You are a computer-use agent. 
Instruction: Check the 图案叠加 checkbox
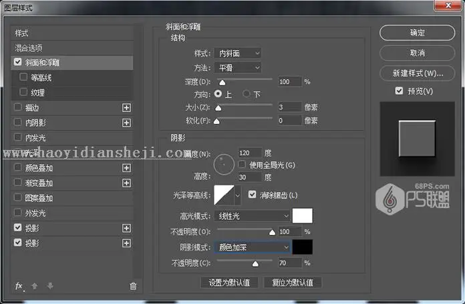pyautogui.click(x=18, y=197)
